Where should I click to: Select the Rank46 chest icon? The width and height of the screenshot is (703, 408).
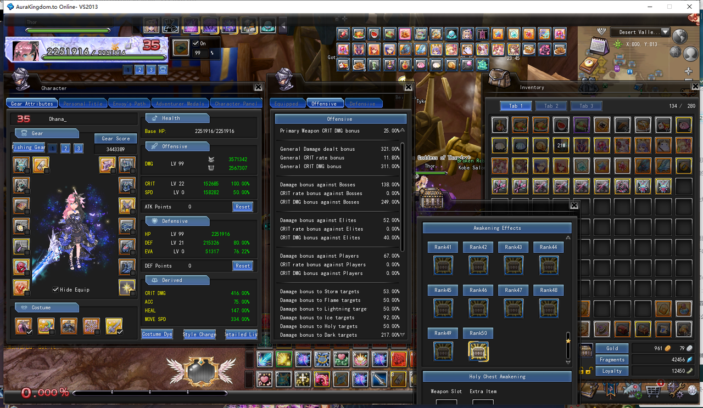point(478,308)
